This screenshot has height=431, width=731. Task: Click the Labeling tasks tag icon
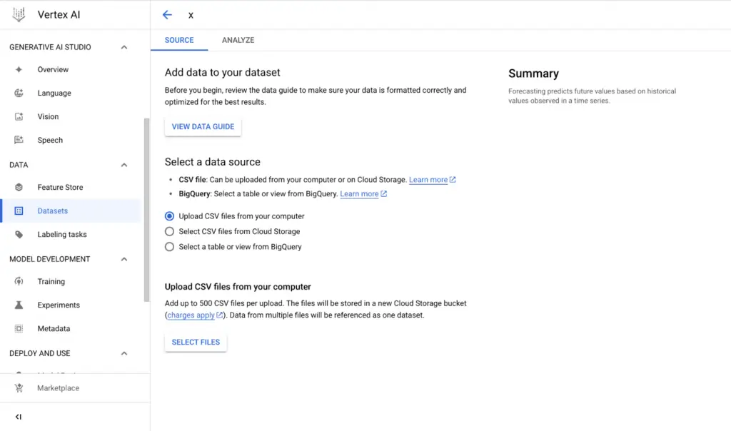click(19, 234)
